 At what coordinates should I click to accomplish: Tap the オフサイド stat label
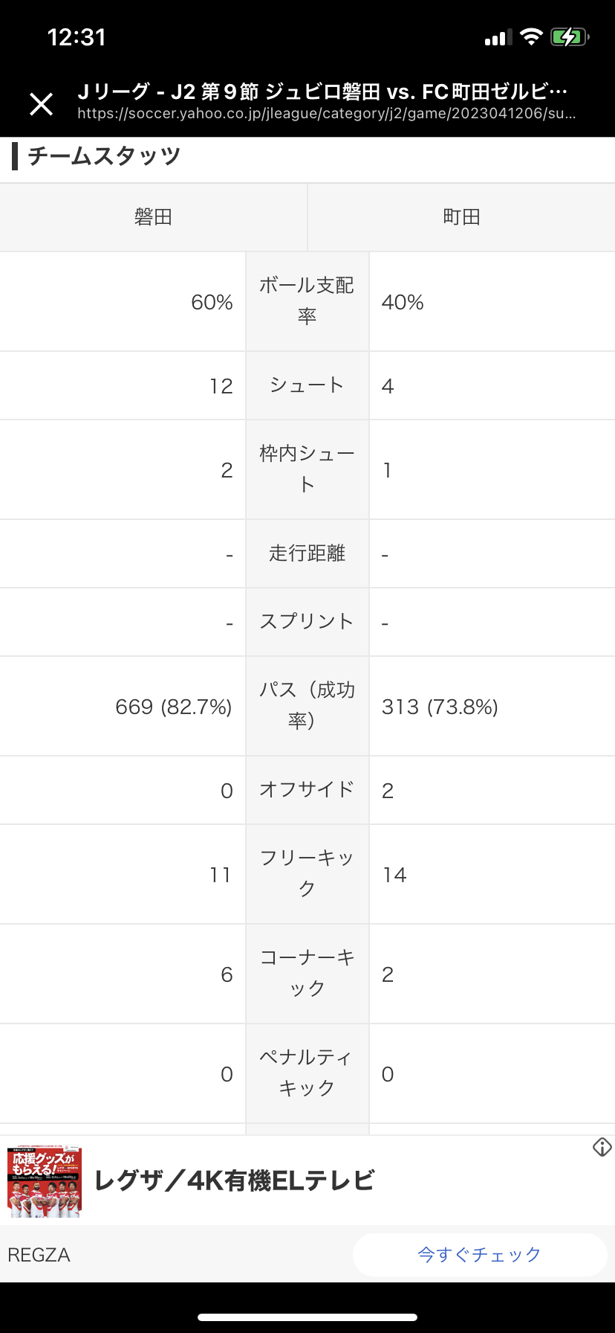(307, 789)
